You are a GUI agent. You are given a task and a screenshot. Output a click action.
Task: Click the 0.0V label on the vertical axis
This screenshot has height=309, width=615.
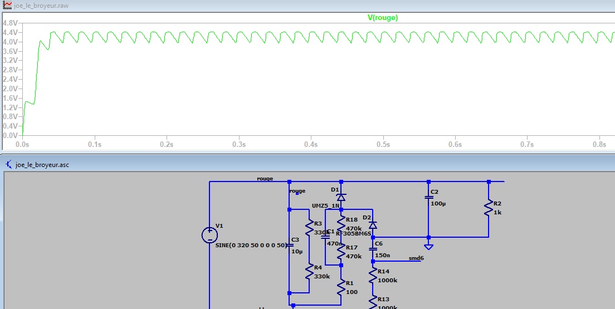pyautogui.click(x=10, y=135)
